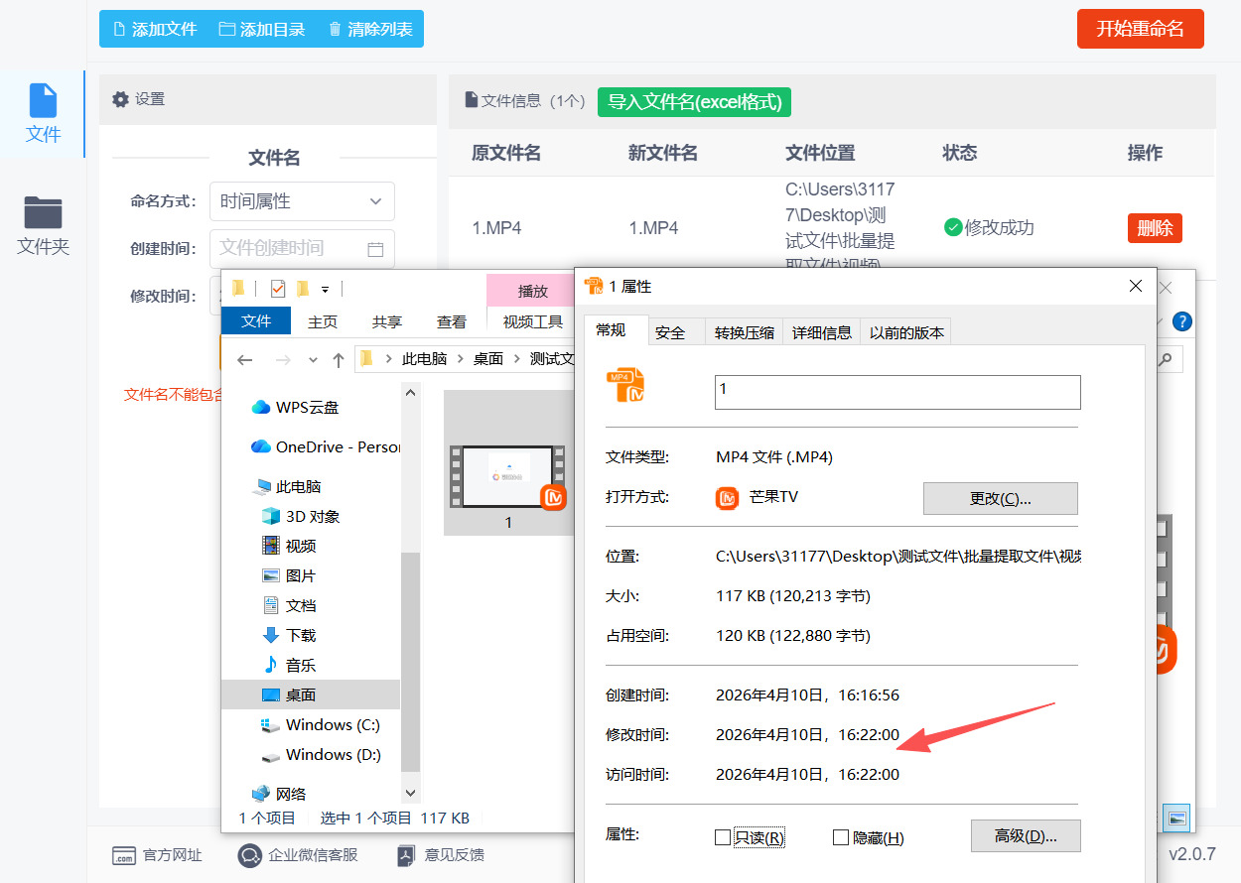Click the pink 播放 contextual tab
Screen dimensions: 1241x883
tap(533, 291)
